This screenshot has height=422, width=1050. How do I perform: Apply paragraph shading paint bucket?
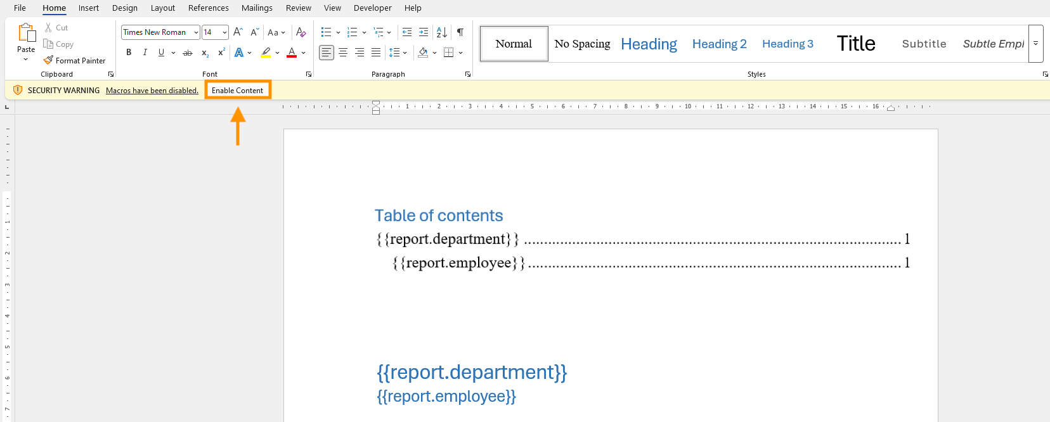coord(424,53)
